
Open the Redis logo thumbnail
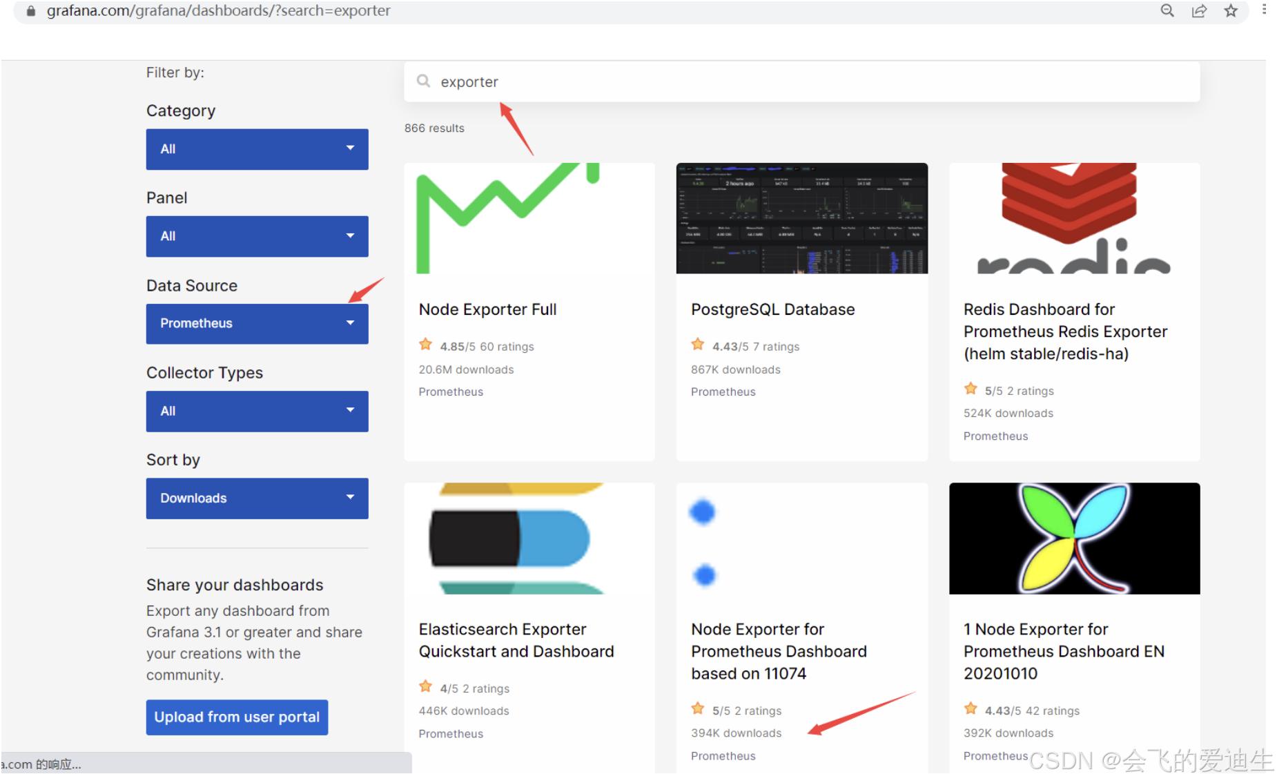1074,218
